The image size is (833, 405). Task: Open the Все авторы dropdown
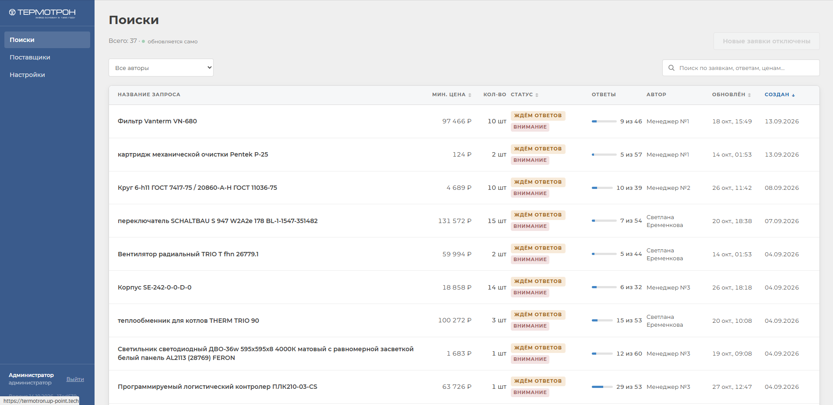pyautogui.click(x=161, y=68)
